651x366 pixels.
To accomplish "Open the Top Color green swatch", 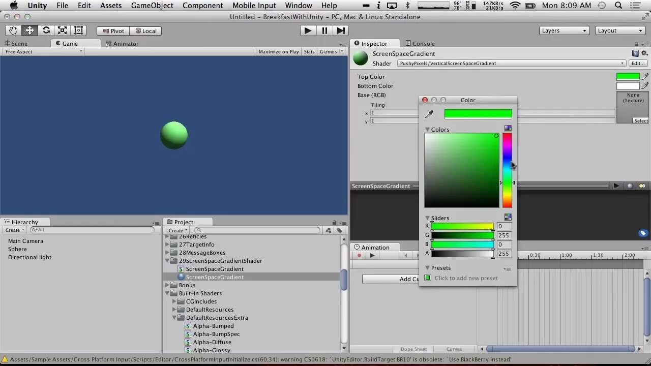I will [628, 77].
